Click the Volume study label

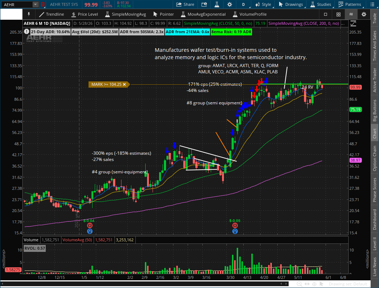31,240
